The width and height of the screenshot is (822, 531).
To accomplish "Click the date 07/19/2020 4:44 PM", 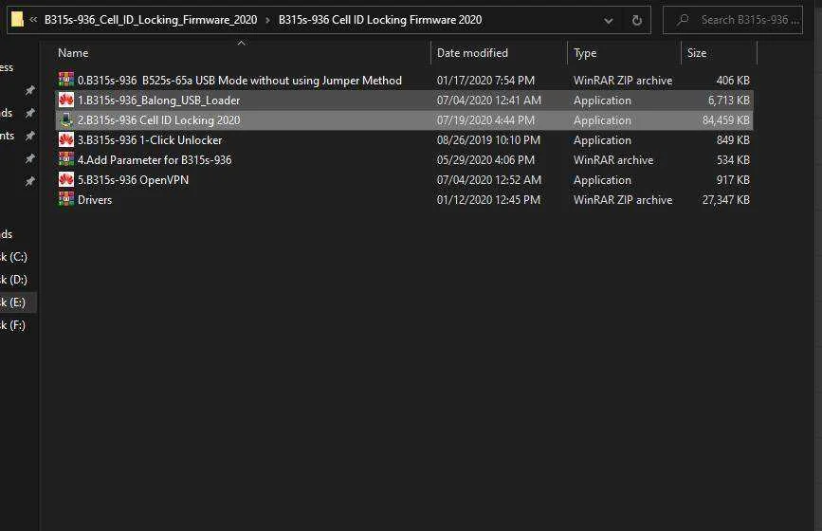I will 486,120.
